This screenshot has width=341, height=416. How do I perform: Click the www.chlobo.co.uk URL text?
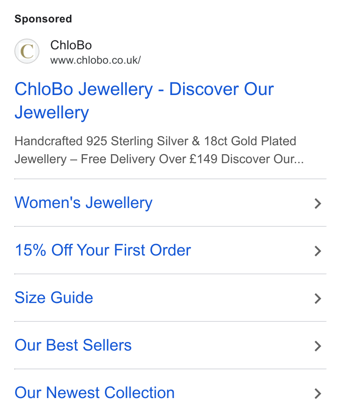coord(96,60)
